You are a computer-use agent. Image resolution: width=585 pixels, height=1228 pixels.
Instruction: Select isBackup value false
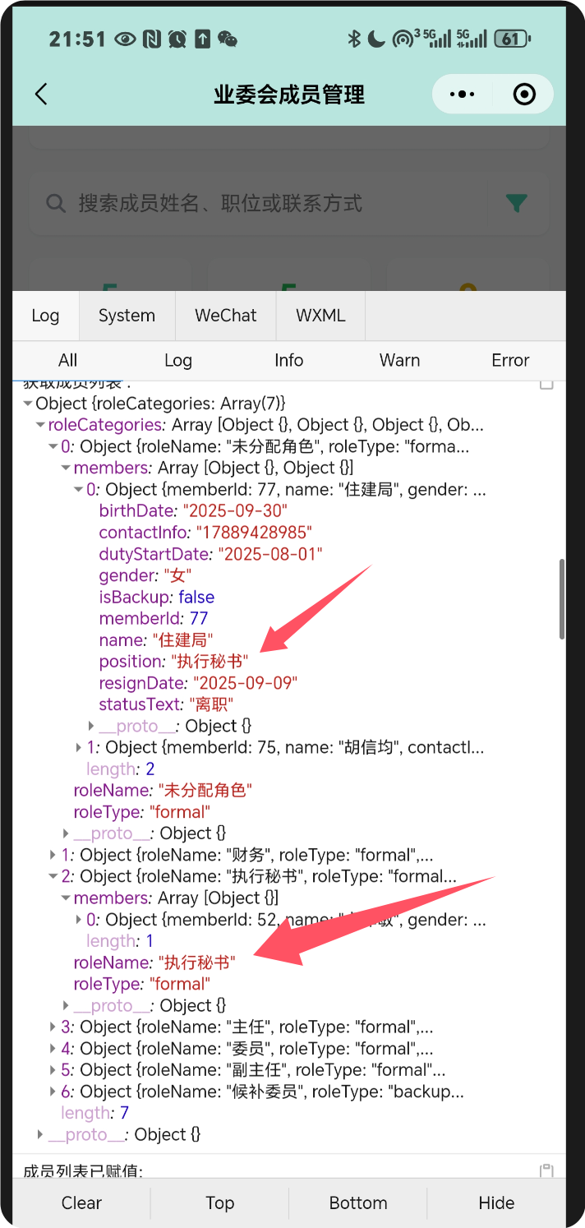click(x=196, y=597)
